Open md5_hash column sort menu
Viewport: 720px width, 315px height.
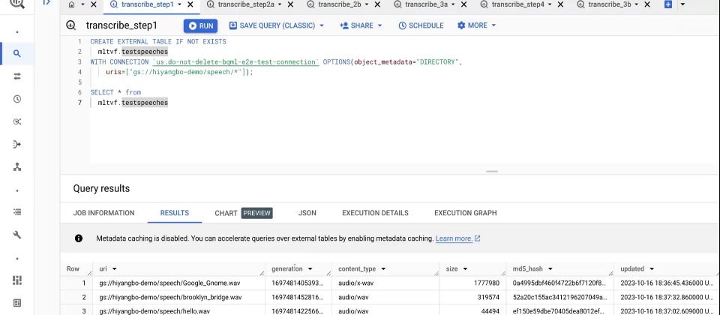point(550,269)
